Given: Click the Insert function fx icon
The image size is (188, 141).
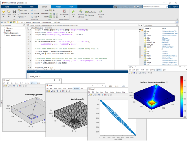Looking at the screenshot, I should [54, 11].
